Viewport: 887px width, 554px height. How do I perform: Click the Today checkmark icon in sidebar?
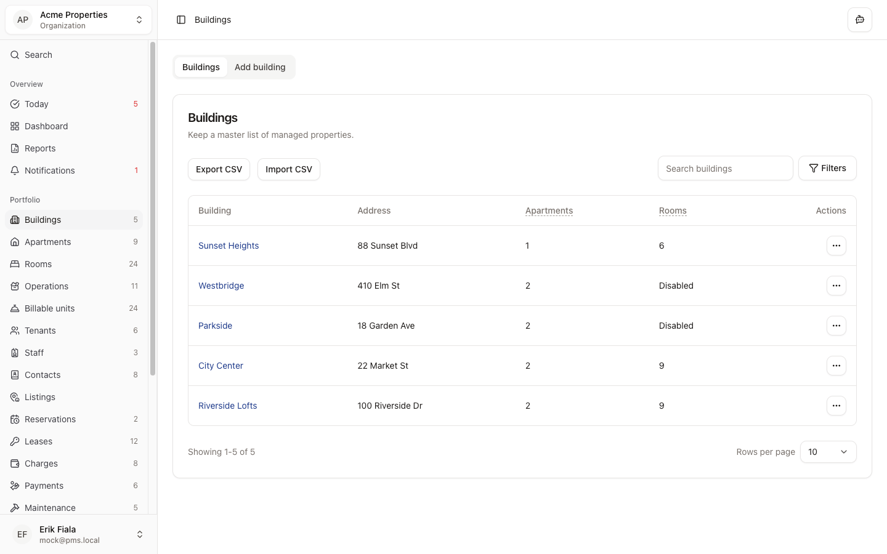tap(15, 104)
